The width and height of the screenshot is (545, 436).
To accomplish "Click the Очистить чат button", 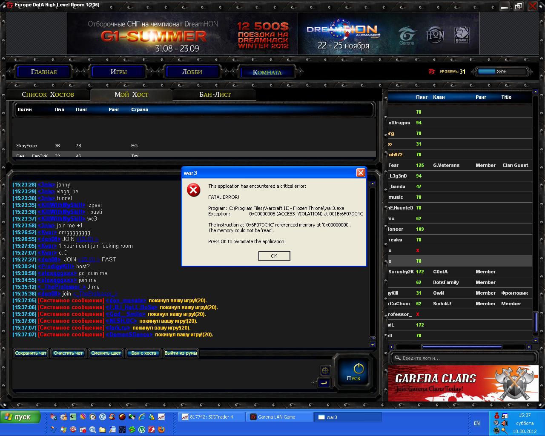I will (68, 353).
